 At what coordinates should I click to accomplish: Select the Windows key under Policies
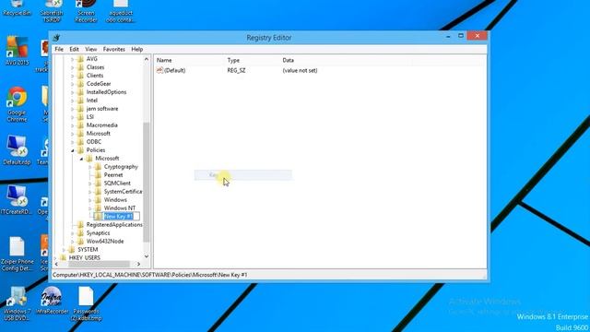[x=115, y=200]
